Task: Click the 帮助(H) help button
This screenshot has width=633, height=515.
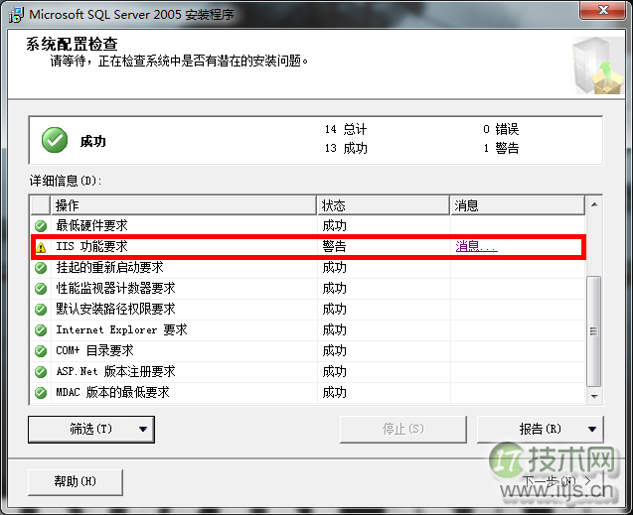Action: [x=76, y=481]
